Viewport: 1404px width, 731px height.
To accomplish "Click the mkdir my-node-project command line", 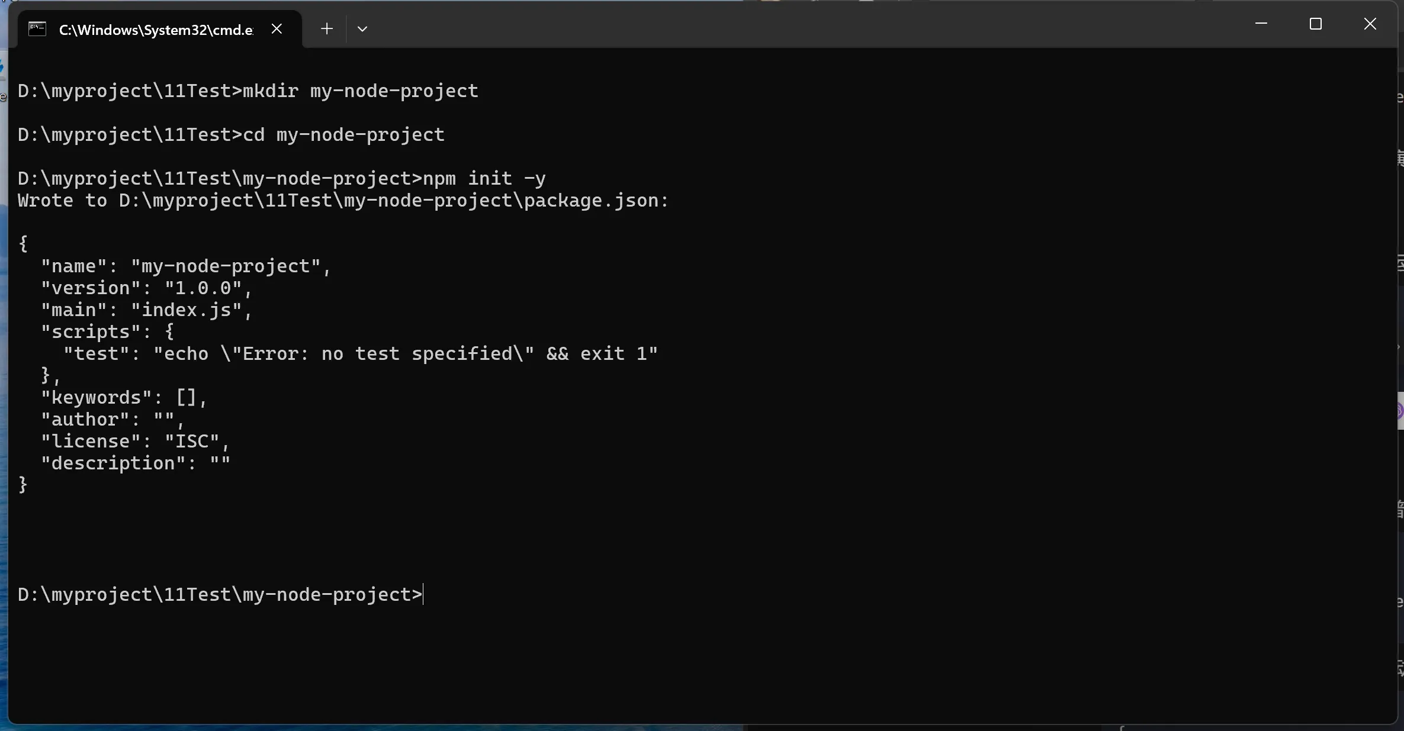I will click(x=248, y=91).
